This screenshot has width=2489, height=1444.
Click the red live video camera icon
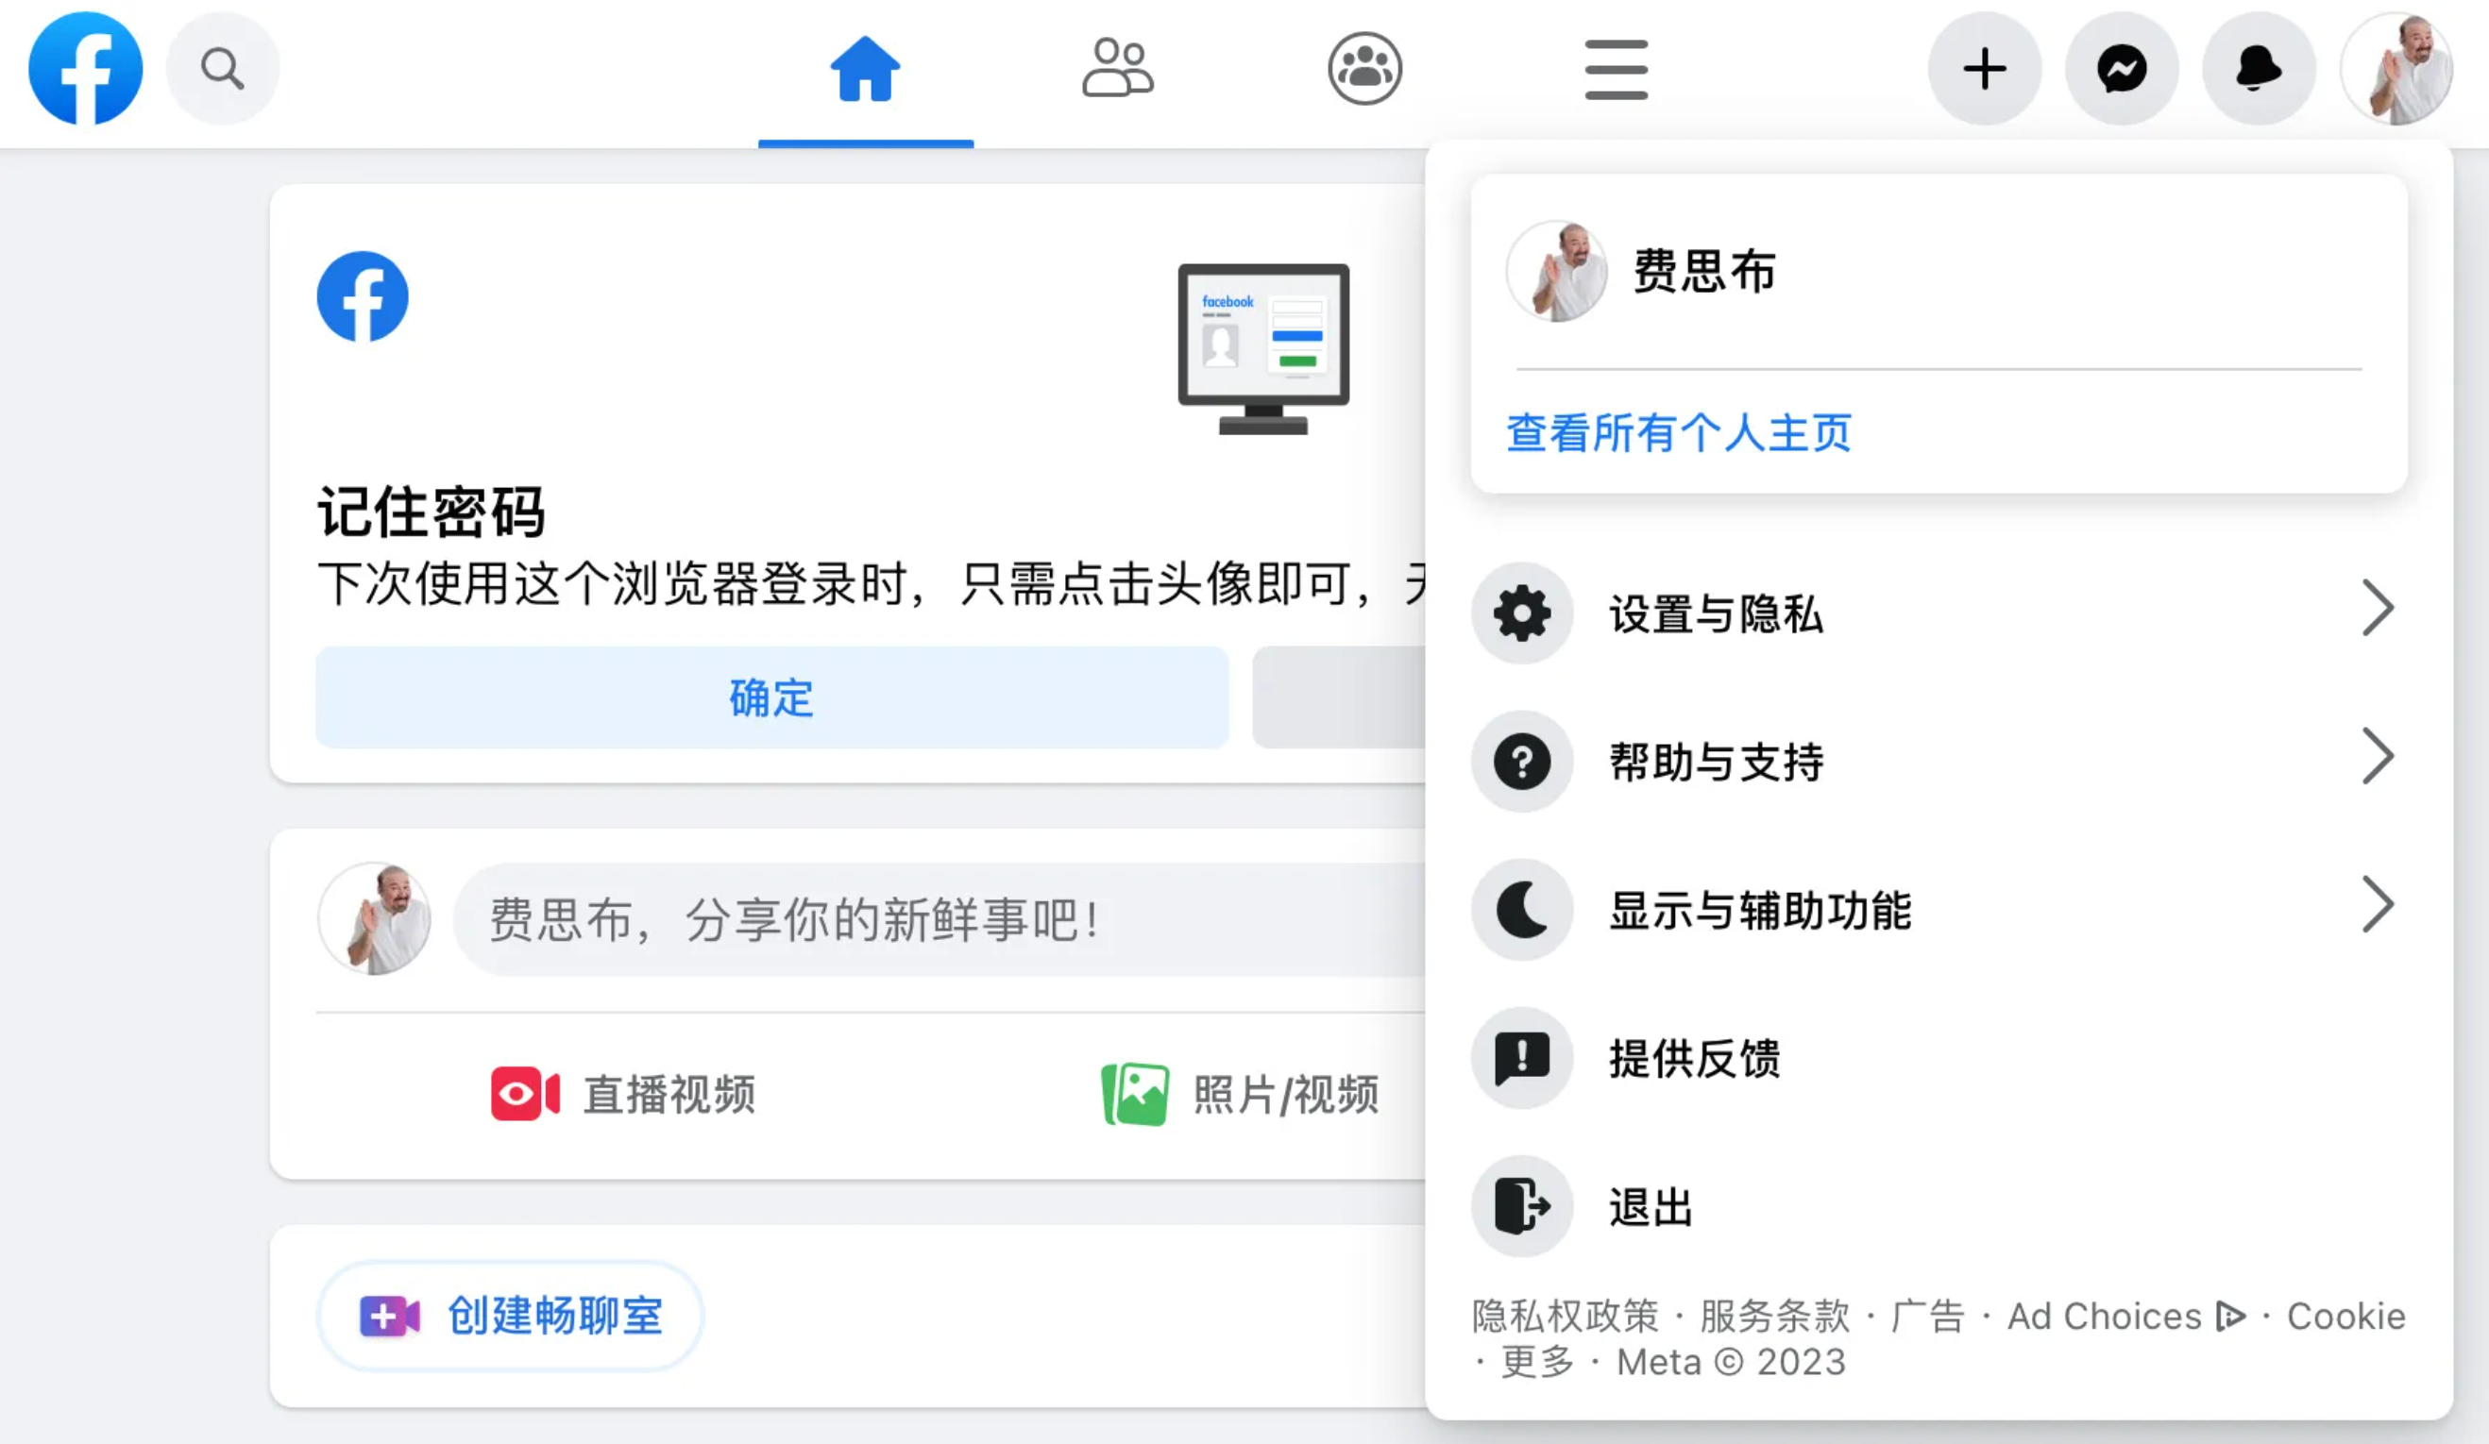(525, 1094)
